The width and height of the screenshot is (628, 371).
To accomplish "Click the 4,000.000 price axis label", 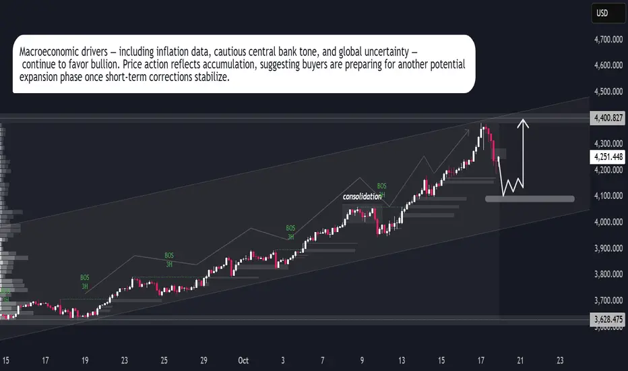I will 608,222.
